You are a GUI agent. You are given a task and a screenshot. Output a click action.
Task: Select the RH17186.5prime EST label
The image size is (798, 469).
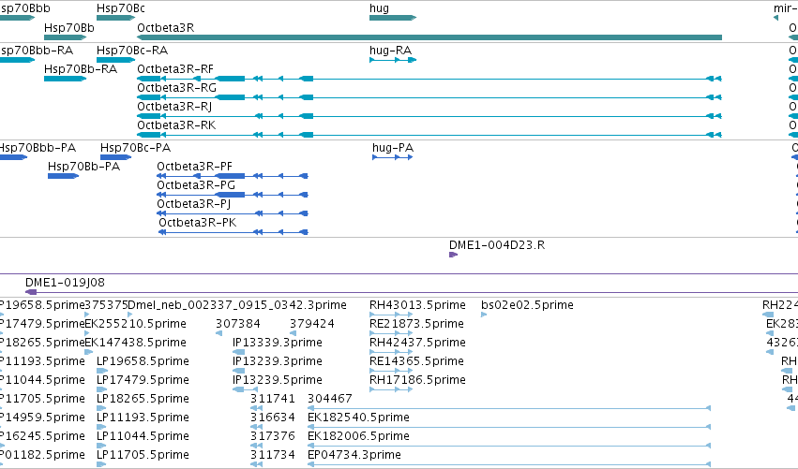click(417, 381)
